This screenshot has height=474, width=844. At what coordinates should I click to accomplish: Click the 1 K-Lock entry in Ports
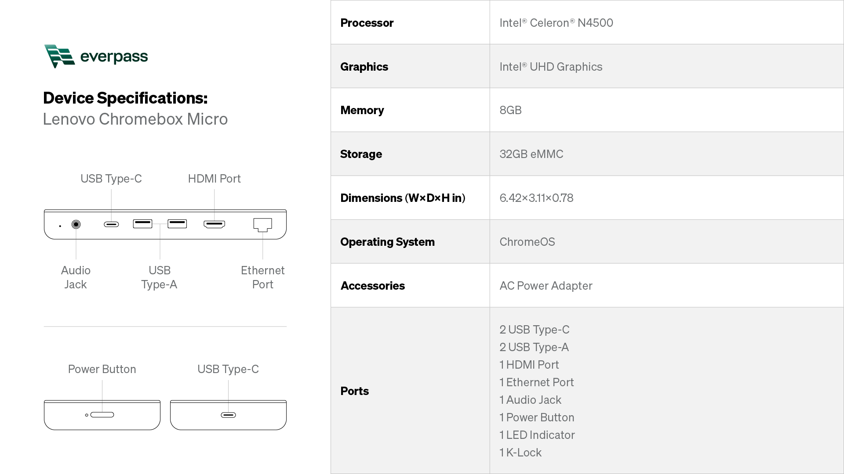520,452
